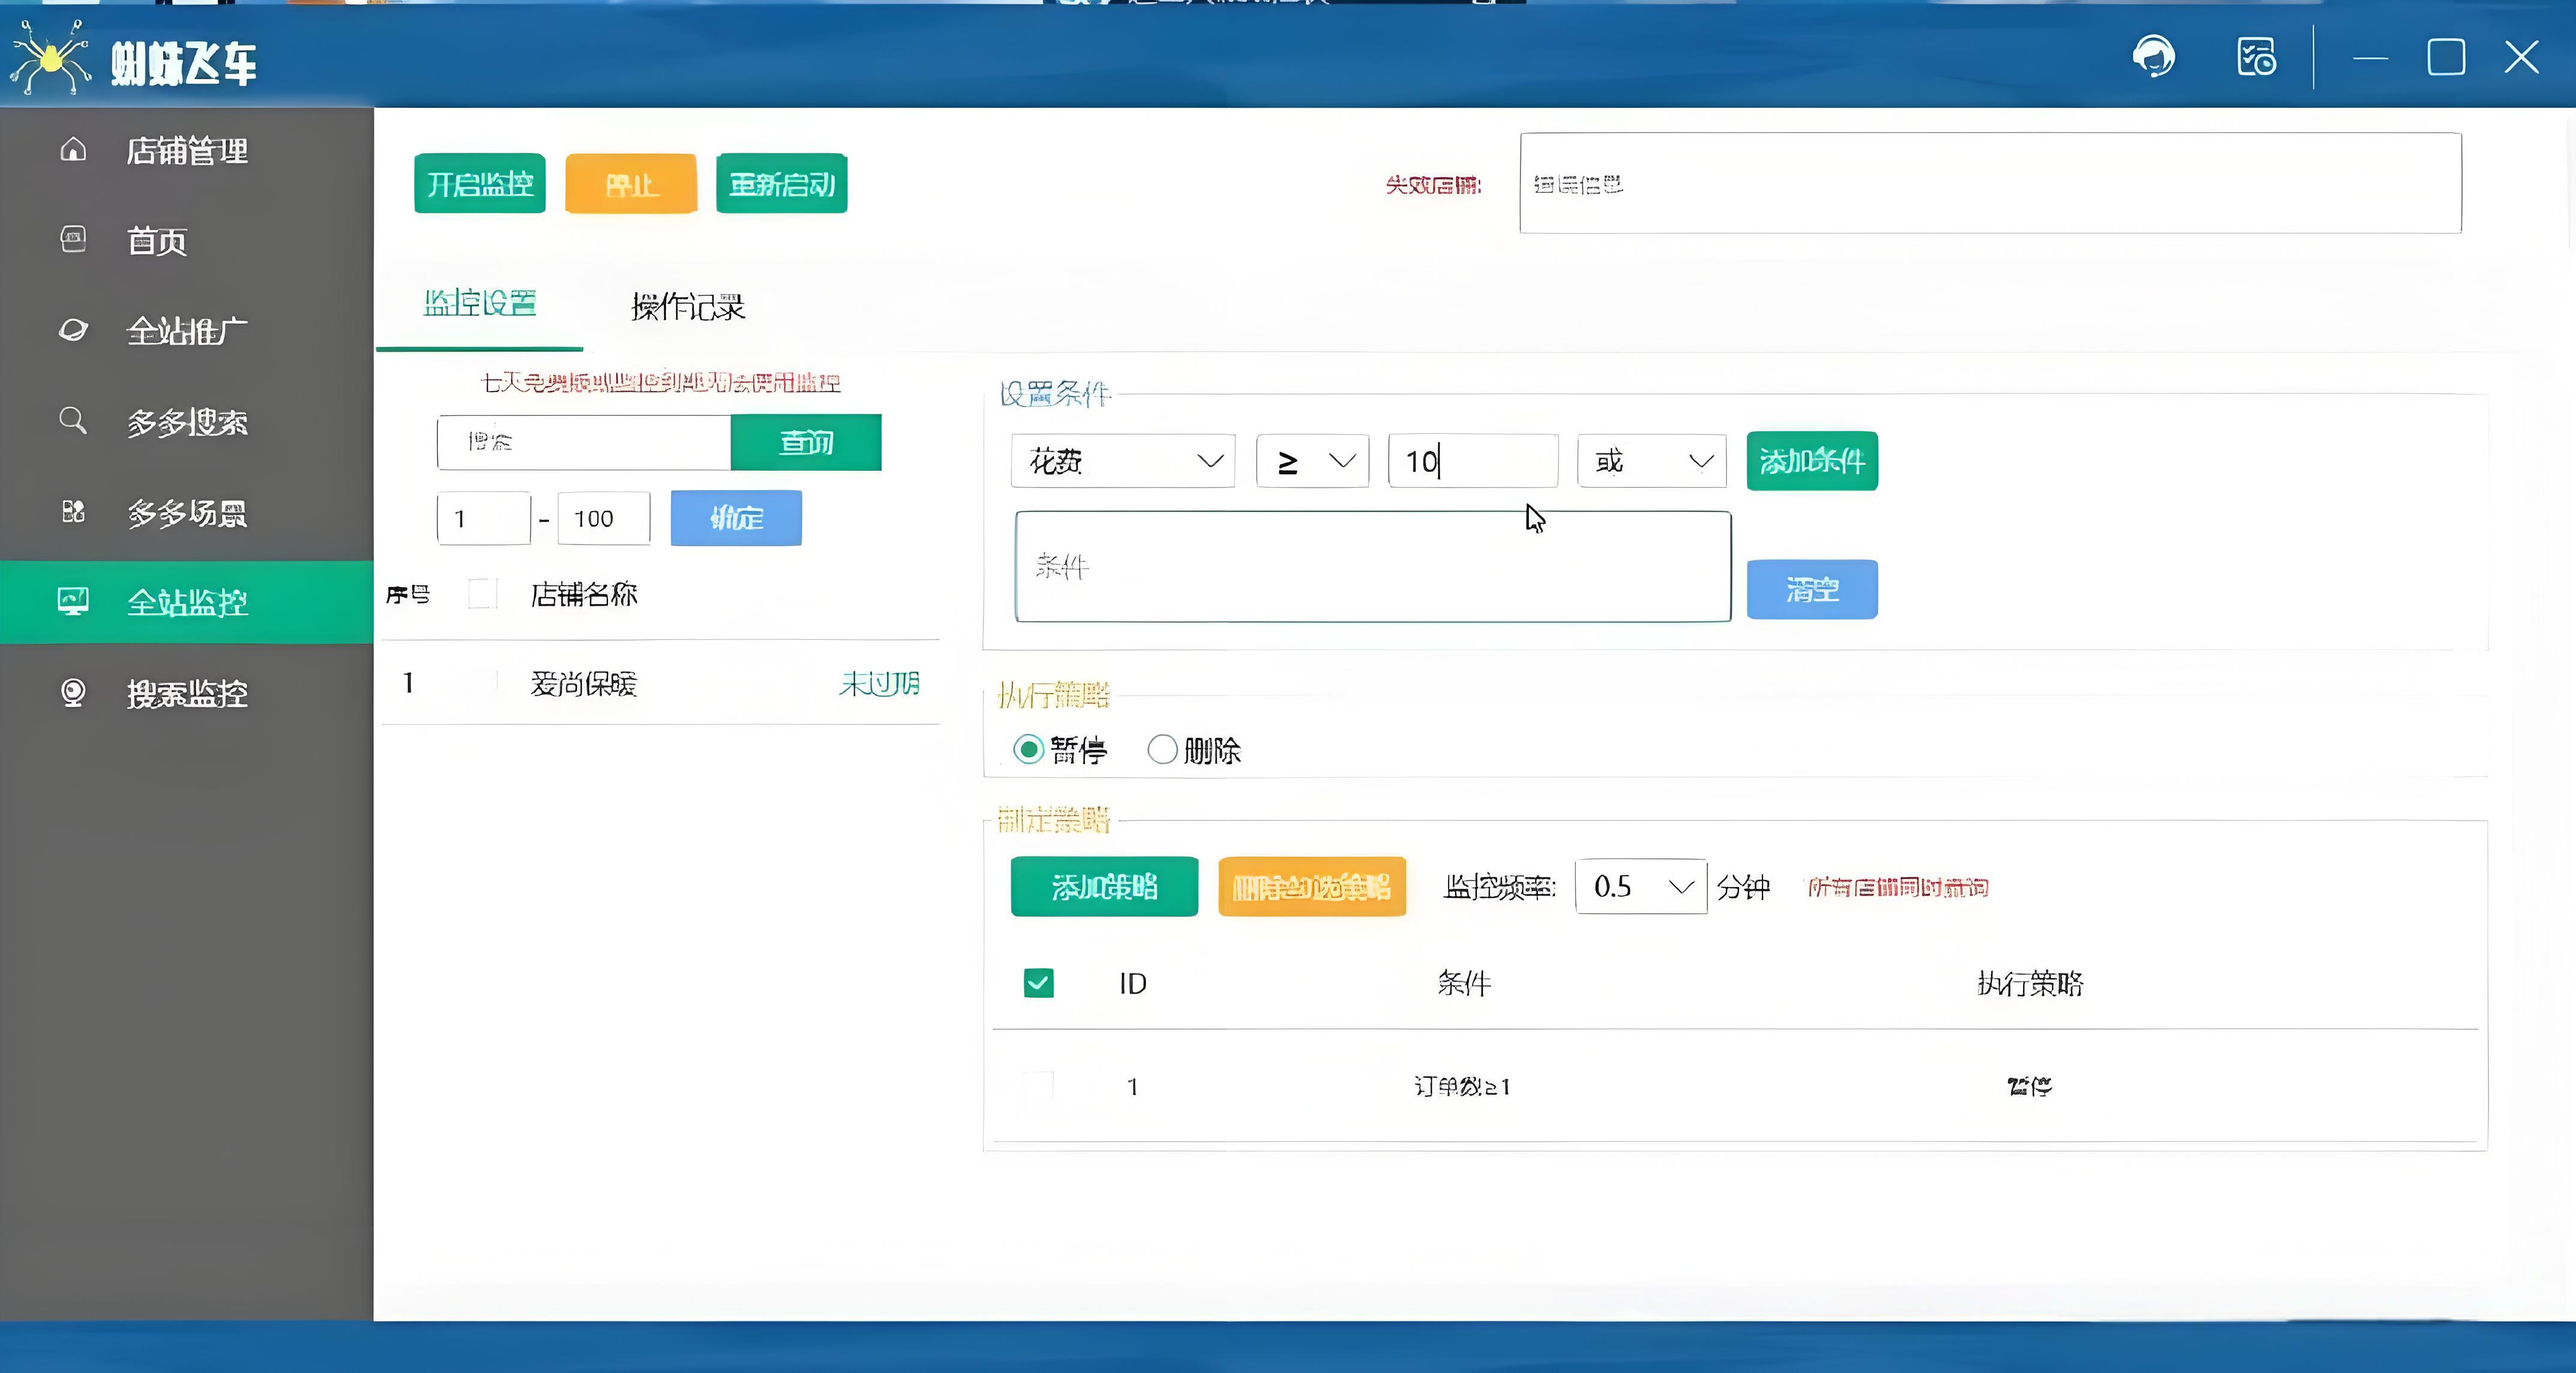
Task: Select the 删除 radio button
Action: tap(1162, 749)
